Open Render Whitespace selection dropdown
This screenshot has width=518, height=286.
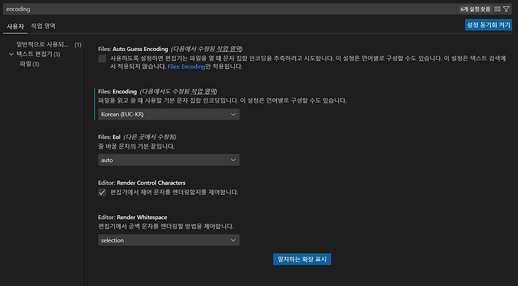tap(169, 241)
